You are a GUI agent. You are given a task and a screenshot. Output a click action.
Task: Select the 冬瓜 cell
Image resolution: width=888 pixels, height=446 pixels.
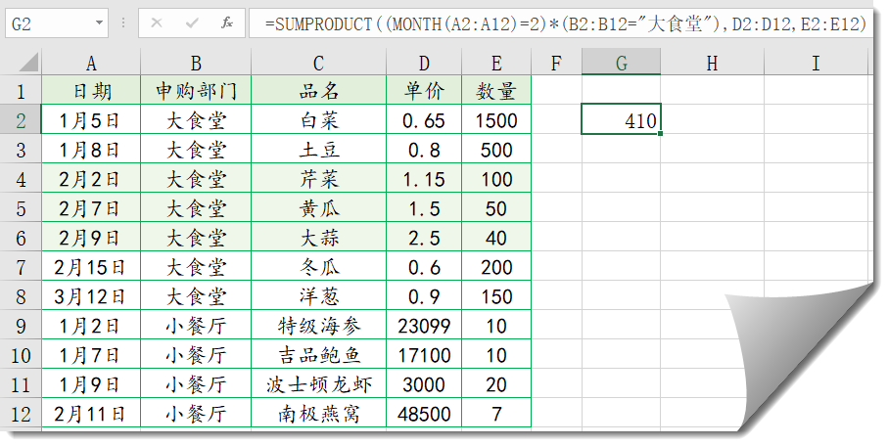319,267
